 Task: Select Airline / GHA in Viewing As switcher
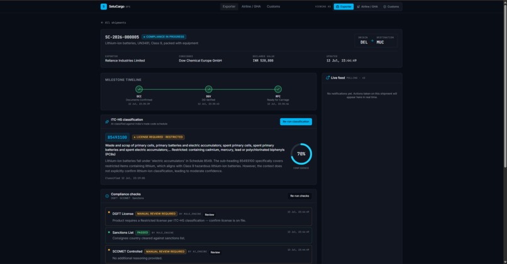point(367,6)
